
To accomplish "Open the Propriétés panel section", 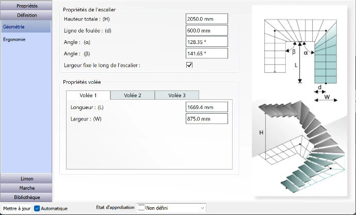I will (27, 6).
